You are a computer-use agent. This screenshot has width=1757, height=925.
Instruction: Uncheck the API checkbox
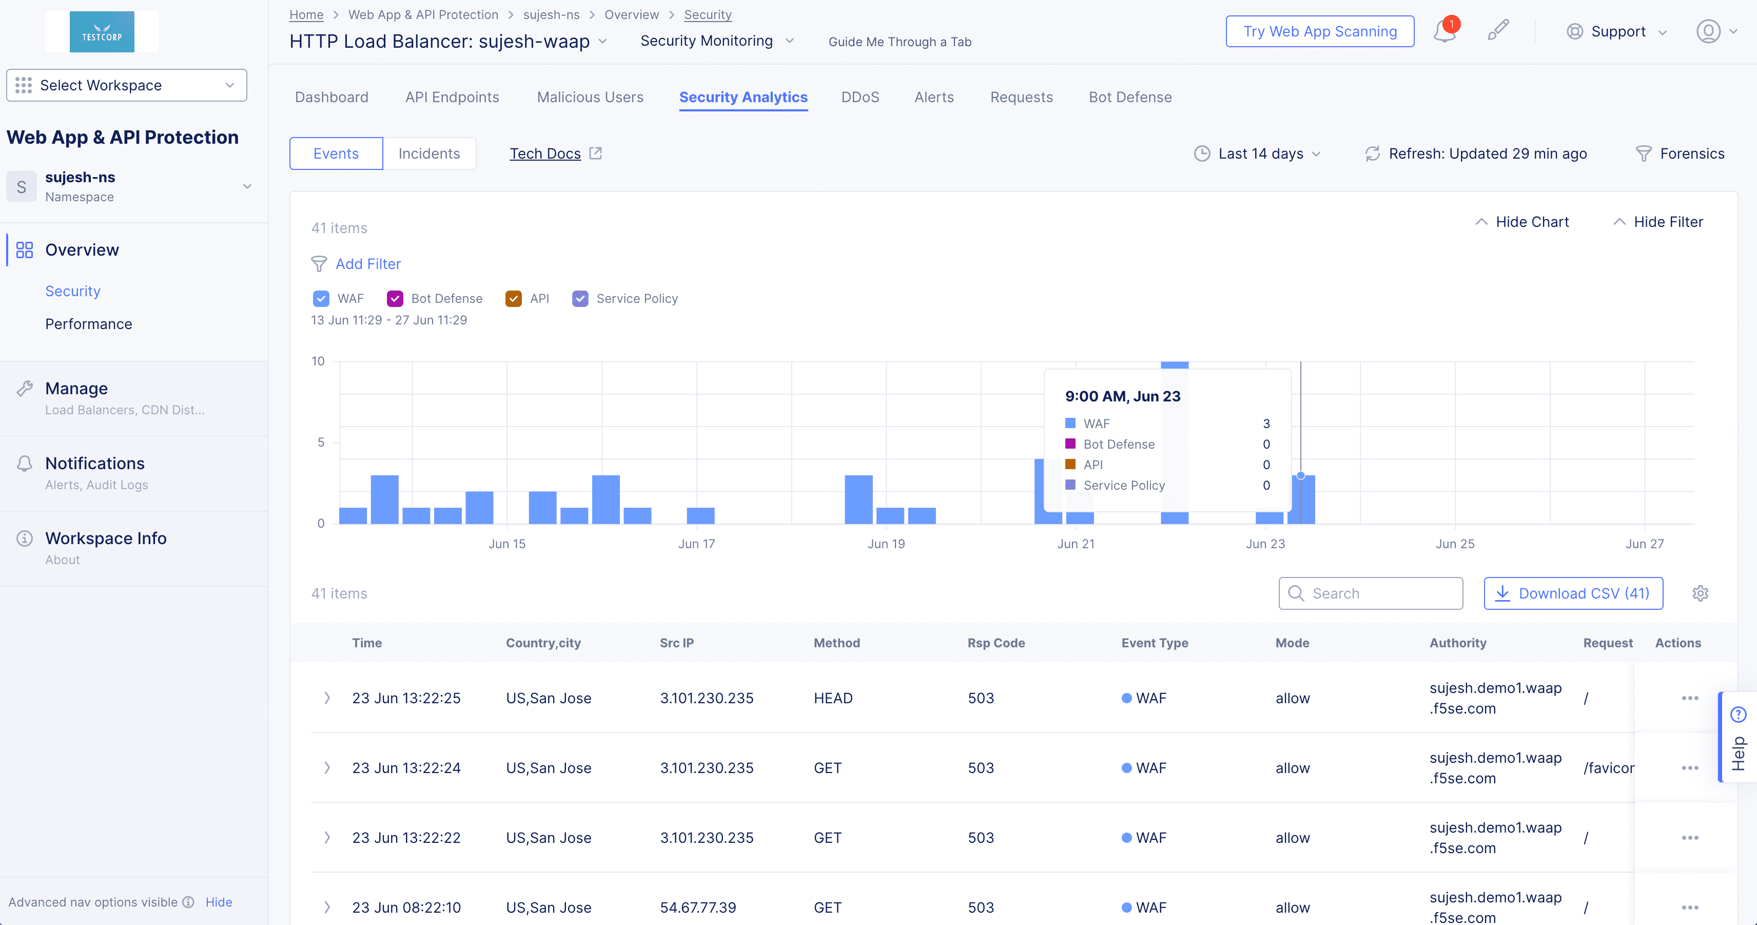(514, 299)
